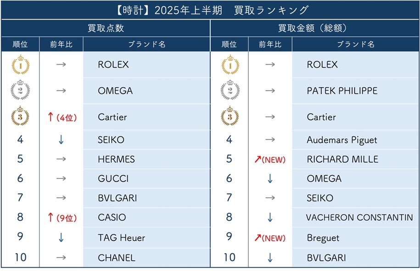Click the blue down arrow beside VACHERON CONSTANTIN
420x271 pixels.
tap(270, 217)
